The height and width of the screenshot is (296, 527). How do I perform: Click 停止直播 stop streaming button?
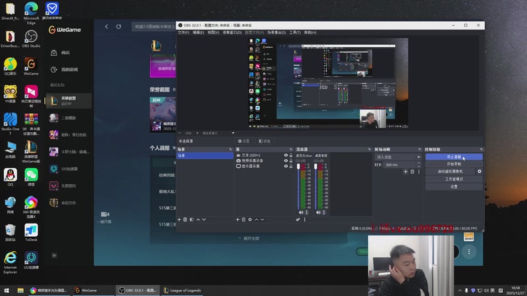pos(454,157)
